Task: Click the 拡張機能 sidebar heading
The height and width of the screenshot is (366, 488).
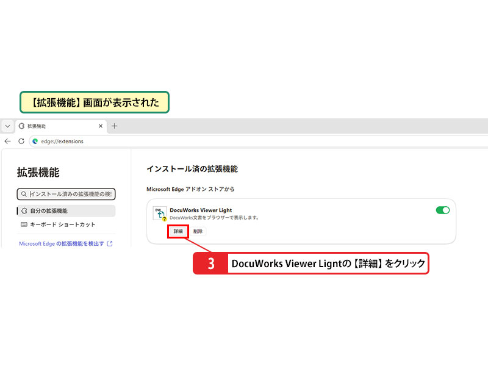Action: 38,173
